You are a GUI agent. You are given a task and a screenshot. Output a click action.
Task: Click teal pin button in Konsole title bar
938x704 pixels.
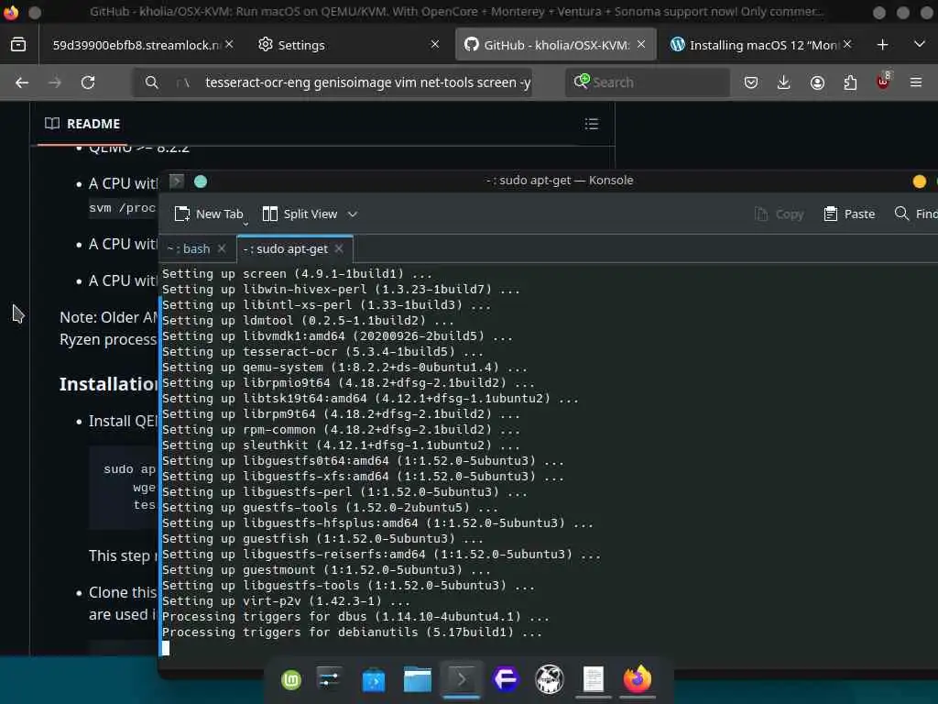tap(201, 181)
